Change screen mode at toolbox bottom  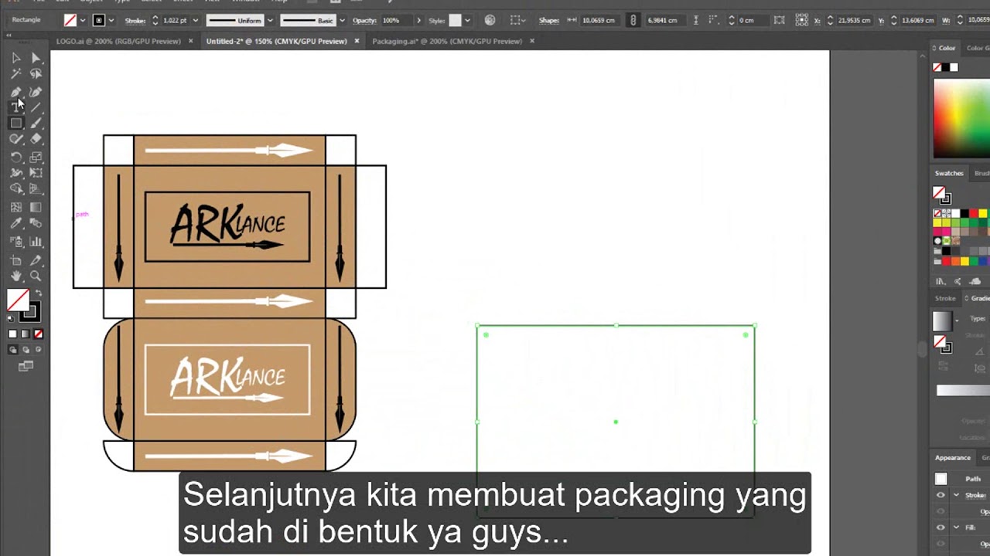[x=26, y=366]
